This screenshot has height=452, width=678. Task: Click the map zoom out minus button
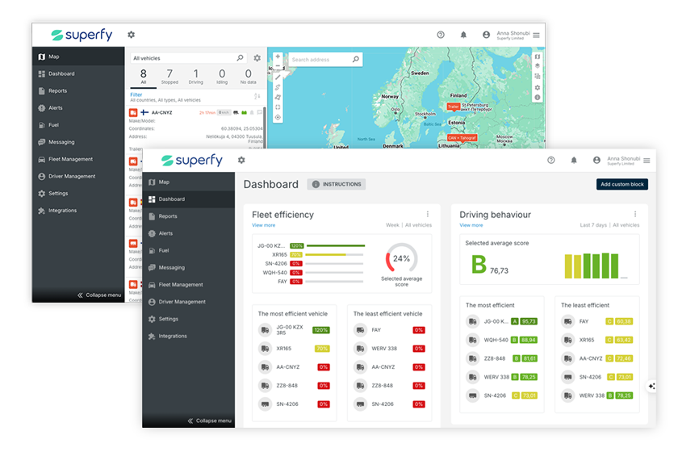pyautogui.click(x=278, y=66)
